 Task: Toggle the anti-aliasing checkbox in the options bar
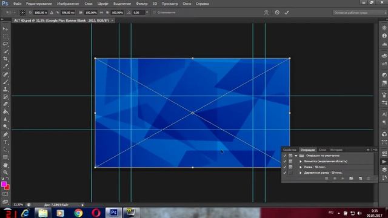pos(155,12)
